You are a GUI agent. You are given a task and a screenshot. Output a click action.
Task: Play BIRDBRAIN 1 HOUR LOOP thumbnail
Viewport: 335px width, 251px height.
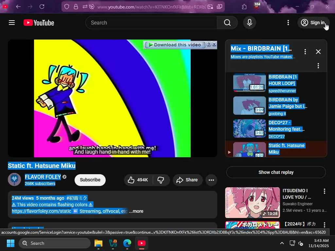click(x=249, y=83)
